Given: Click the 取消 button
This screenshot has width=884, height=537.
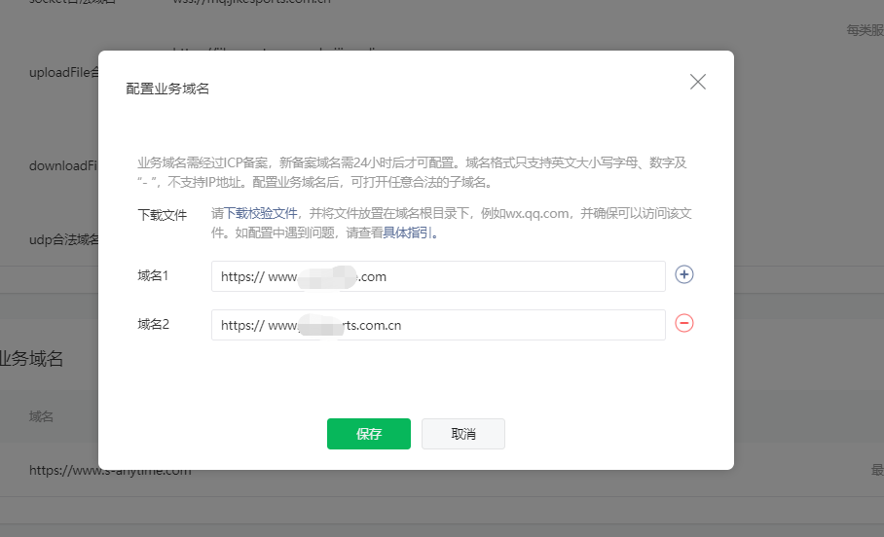Looking at the screenshot, I should click(462, 434).
